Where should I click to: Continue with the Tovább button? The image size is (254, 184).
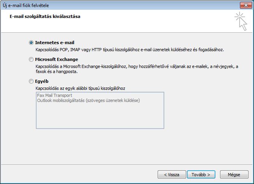201,175
